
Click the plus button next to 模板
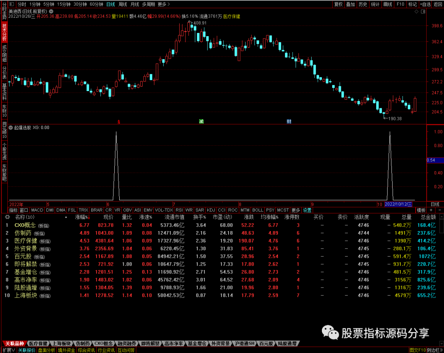pyautogui.click(x=430, y=210)
